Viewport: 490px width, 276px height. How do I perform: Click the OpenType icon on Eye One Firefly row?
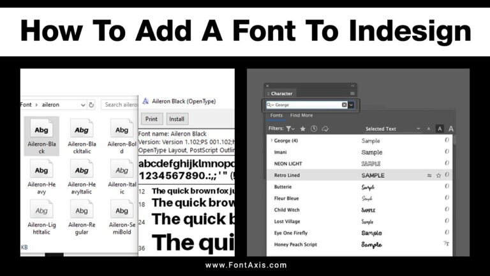(x=447, y=232)
